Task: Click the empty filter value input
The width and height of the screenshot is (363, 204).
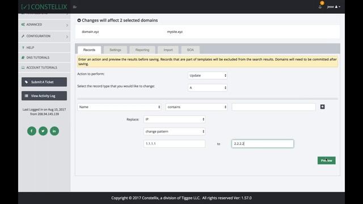Action: point(273,107)
